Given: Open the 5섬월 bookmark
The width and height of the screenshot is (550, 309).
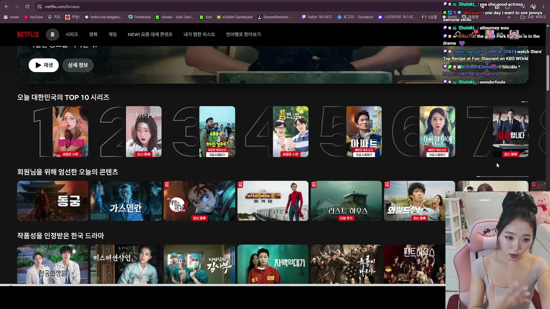Looking at the screenshot, I should pos(429,17).
